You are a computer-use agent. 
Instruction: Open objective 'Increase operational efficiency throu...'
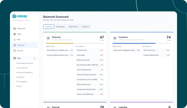tap(60, 55)
